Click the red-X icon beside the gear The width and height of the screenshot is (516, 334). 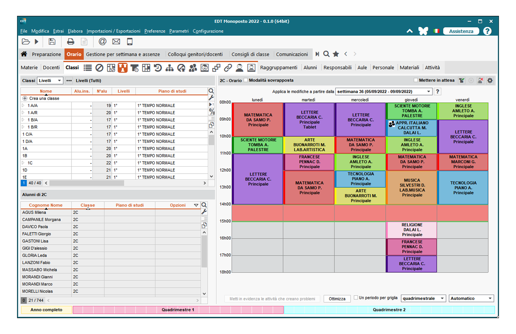tap(480, 80)
